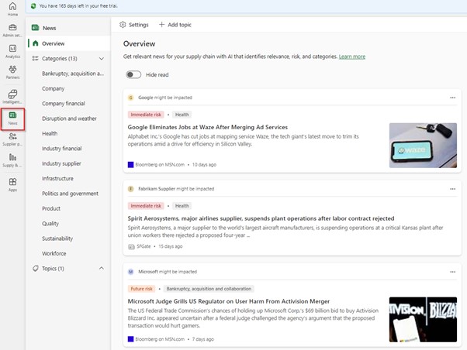
Task: Click Health tag on Google card
Action: [182, 115]
